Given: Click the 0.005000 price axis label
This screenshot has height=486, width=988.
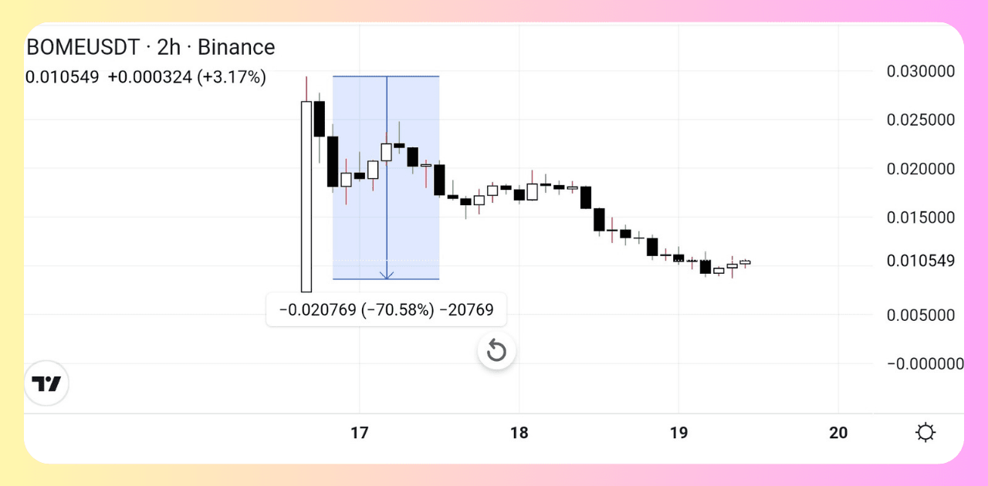Looking at the screenshot, I should pos(921,315).
